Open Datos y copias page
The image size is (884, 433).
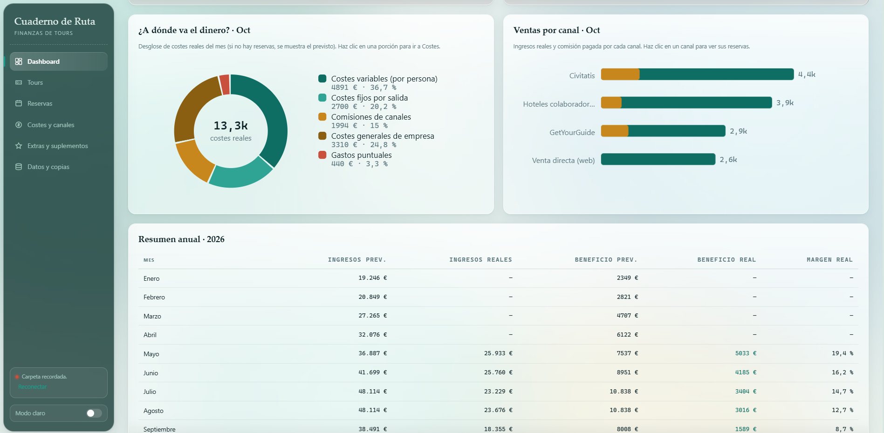click(59, 167)
